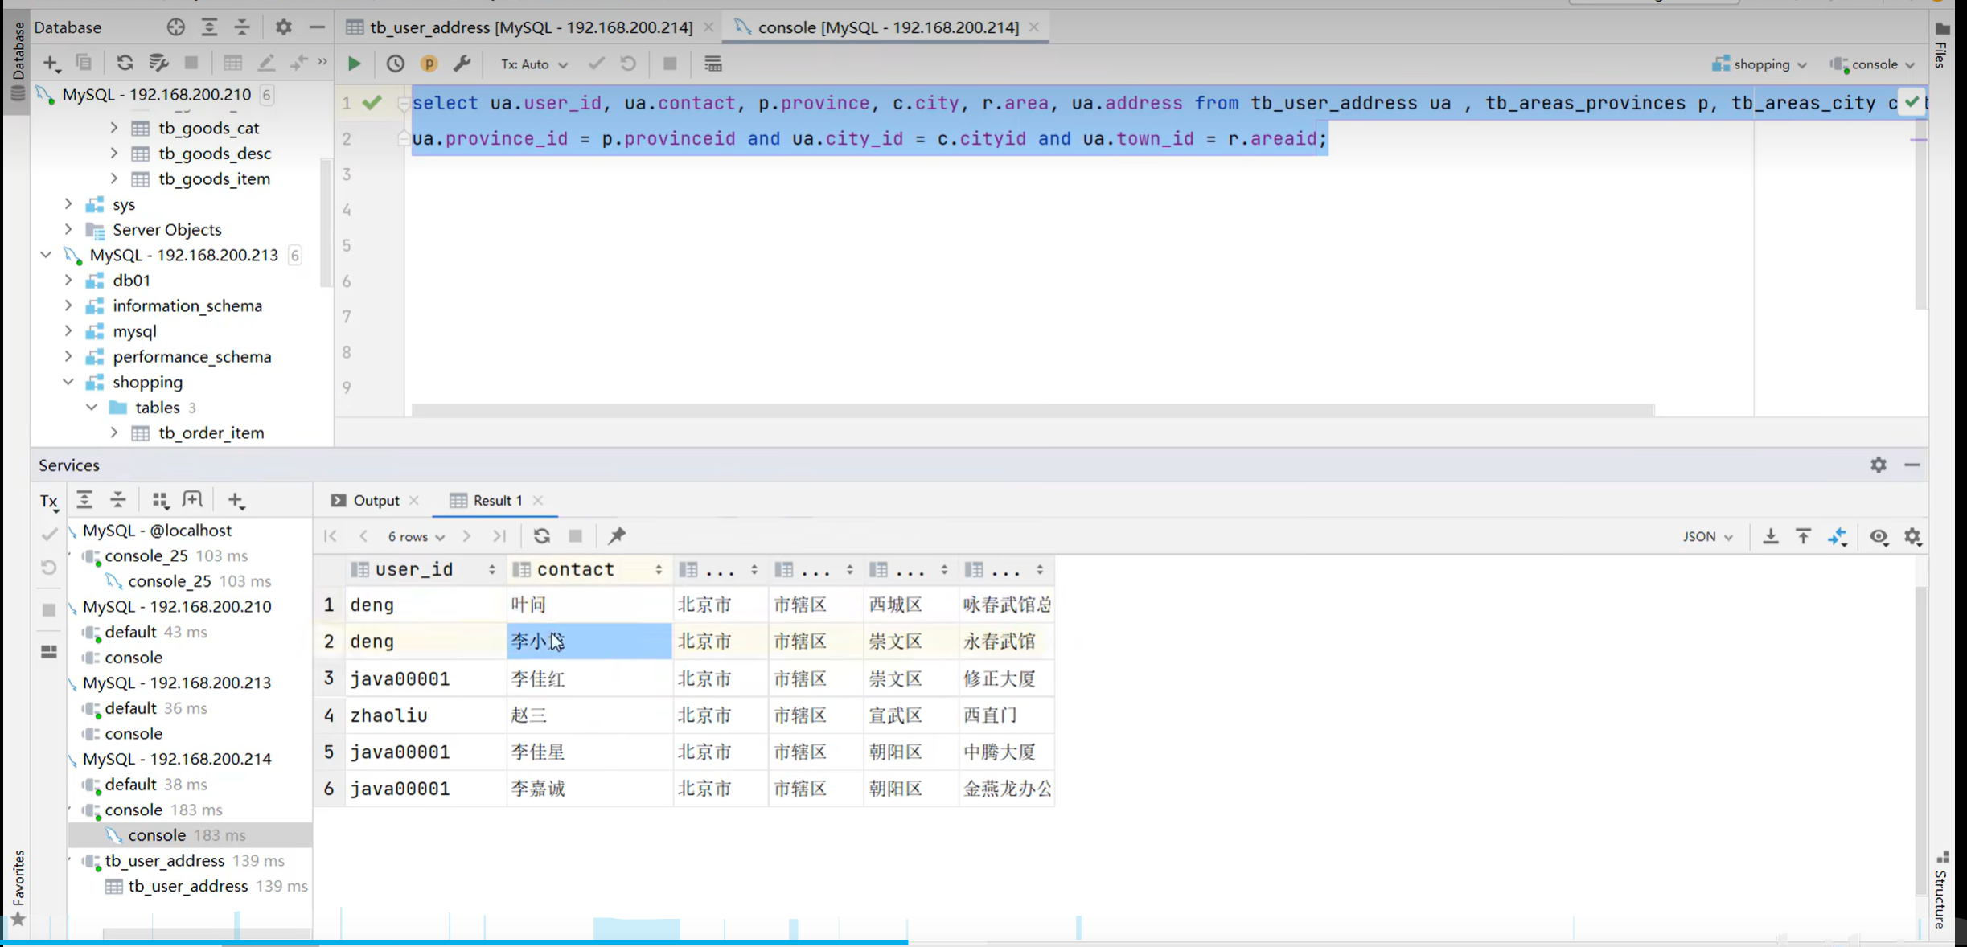Sort by the user_id column header
The image size is (1967, 947).
[x=414, y=569]
